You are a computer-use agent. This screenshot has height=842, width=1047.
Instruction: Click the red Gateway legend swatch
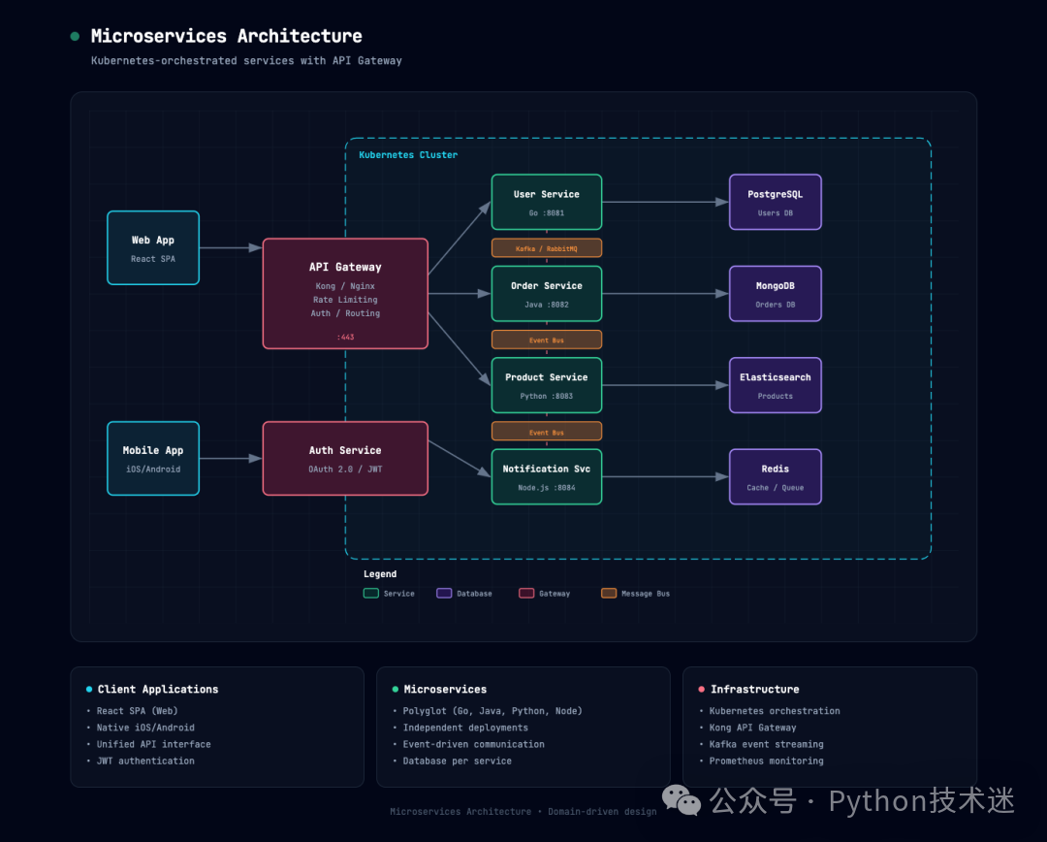pyautogui.click(x=526, y=594)
